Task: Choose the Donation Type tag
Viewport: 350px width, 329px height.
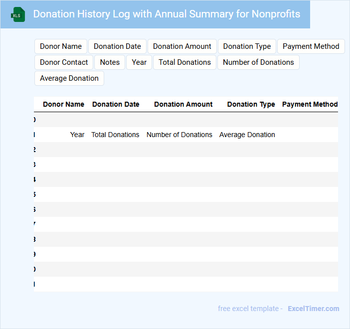Action: (x=247, y=46)
